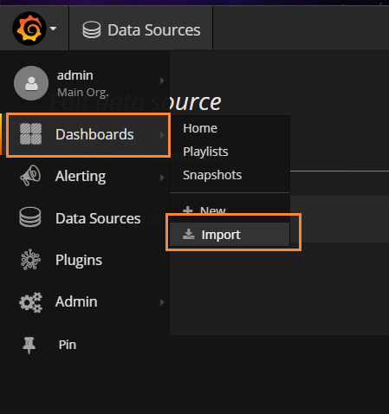Viewport: 389px width, 414px height.
Task: Click the Data Sources database sidebar icon
Action: point(30,217)
